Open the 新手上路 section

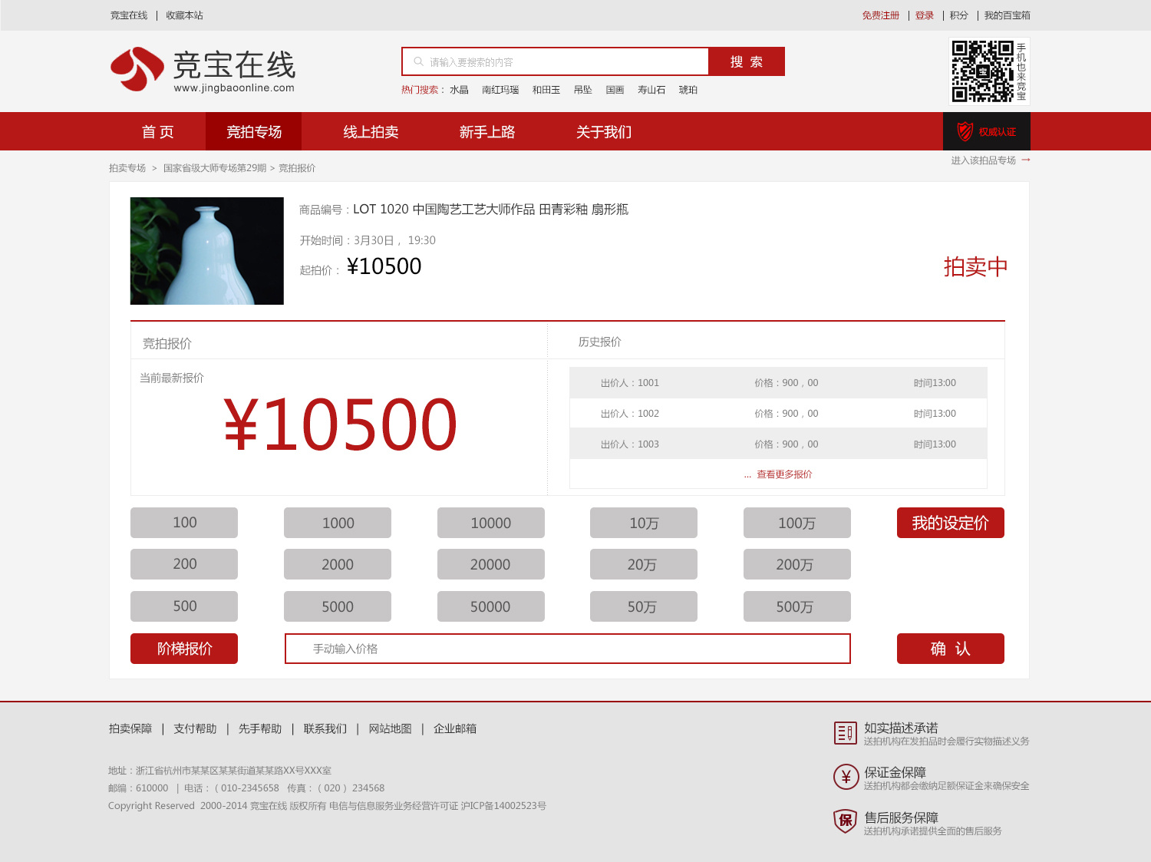(486, 131)
